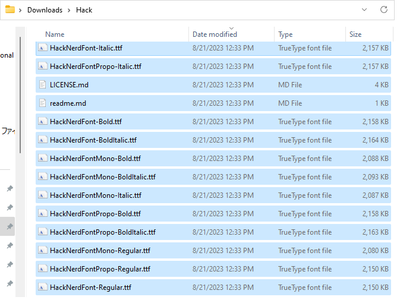
Task: Select the file name readme.md
Action: (68, 103)
